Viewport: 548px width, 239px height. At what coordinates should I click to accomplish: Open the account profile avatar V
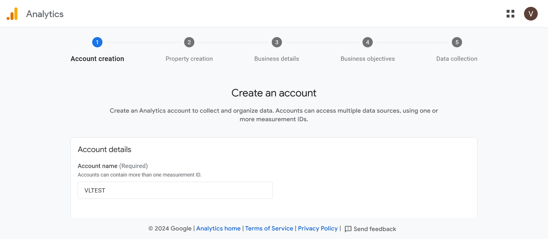531,14
